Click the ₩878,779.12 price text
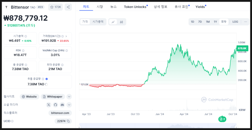The width and height of the screenshot is (252, 130). (25, 18)
